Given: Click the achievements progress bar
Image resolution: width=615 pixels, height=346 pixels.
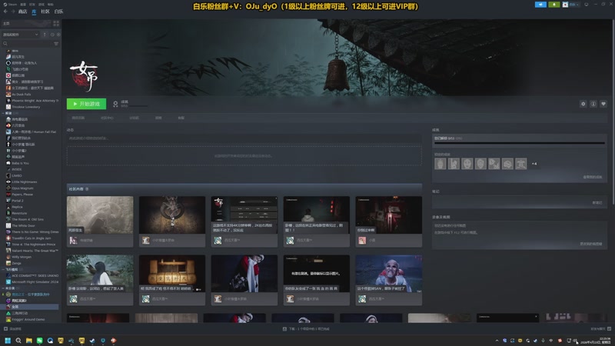Looking at the screenshot, I should [520, 143].
